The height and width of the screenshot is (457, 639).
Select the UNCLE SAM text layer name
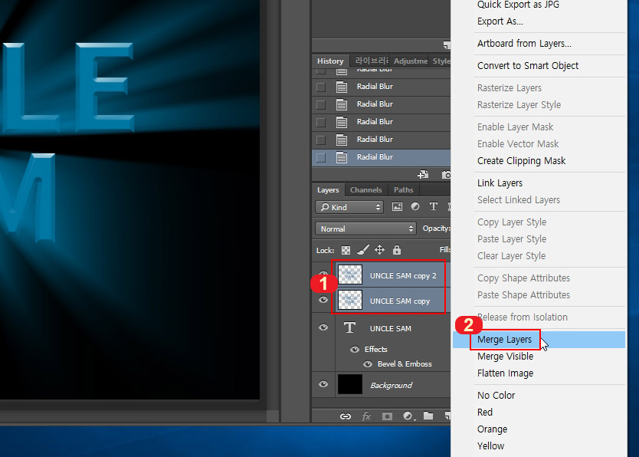click(391, 329)
